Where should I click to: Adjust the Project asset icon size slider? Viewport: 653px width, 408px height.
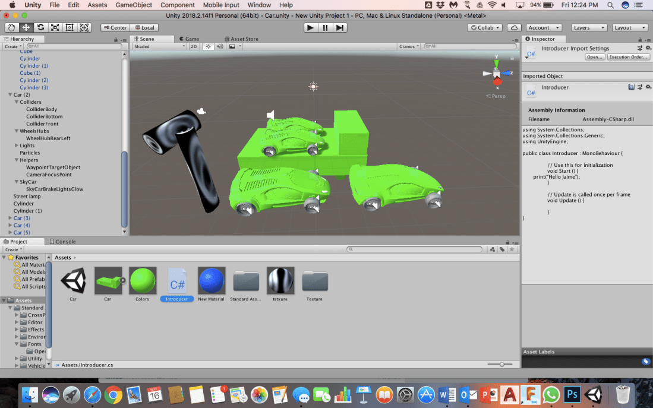(x=502, y=364)
